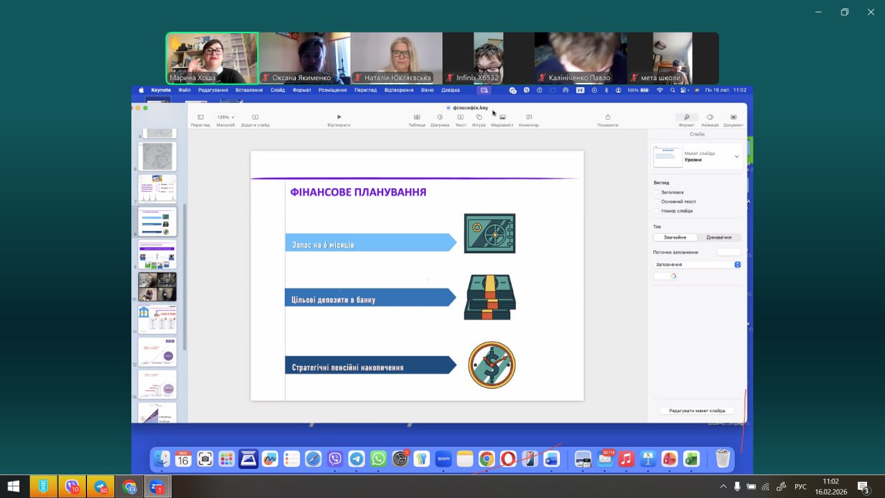The image size is (885, 498).
Task: Open the Вставлення menu in menu bar
Action: (x=248, y=90)
